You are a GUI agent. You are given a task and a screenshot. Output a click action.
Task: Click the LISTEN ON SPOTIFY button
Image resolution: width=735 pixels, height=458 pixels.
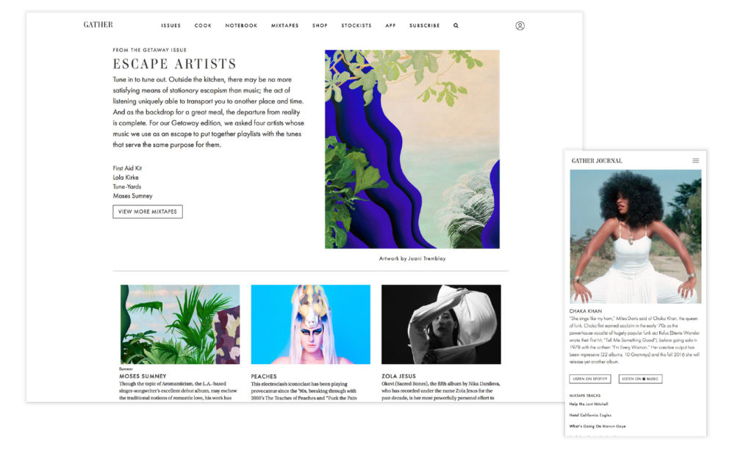(x=590, y=379)
